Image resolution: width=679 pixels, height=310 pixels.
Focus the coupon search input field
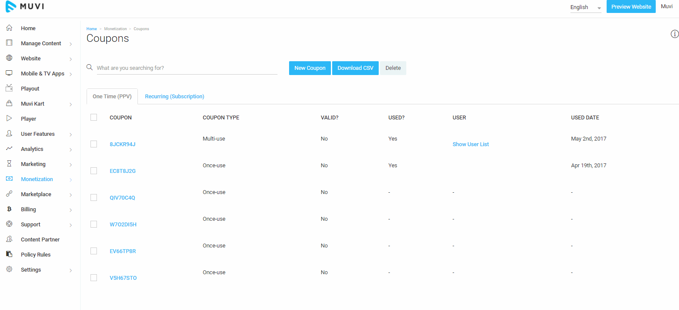(187, 68)
